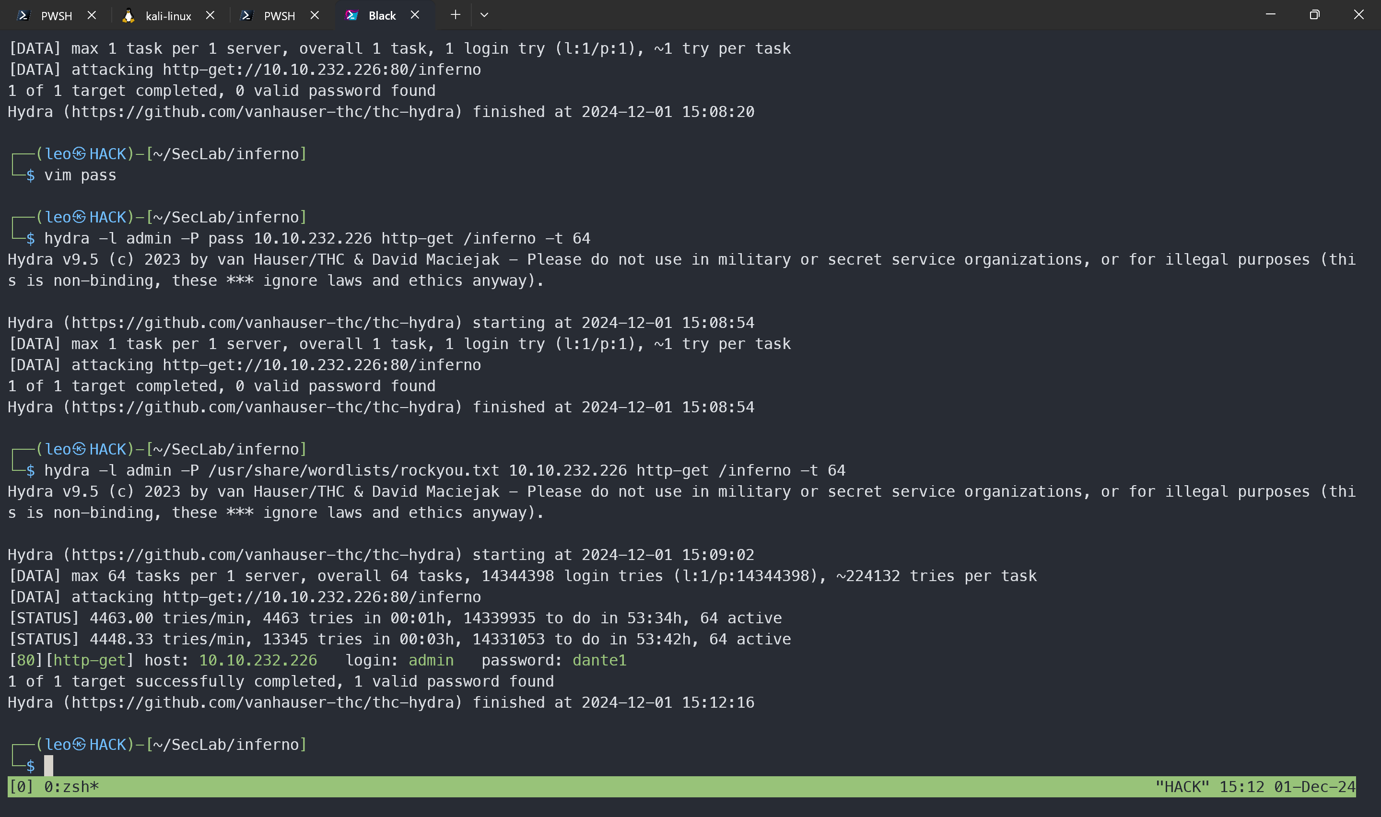Click the PowerShell icon on first tab
The height and width of the screenshot is (817, 1381).
click(23, 15)
